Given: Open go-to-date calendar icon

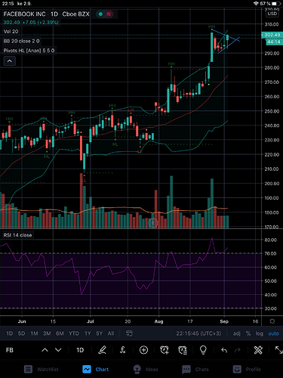Looking at the screenshot, I should (x=129, y=333).
